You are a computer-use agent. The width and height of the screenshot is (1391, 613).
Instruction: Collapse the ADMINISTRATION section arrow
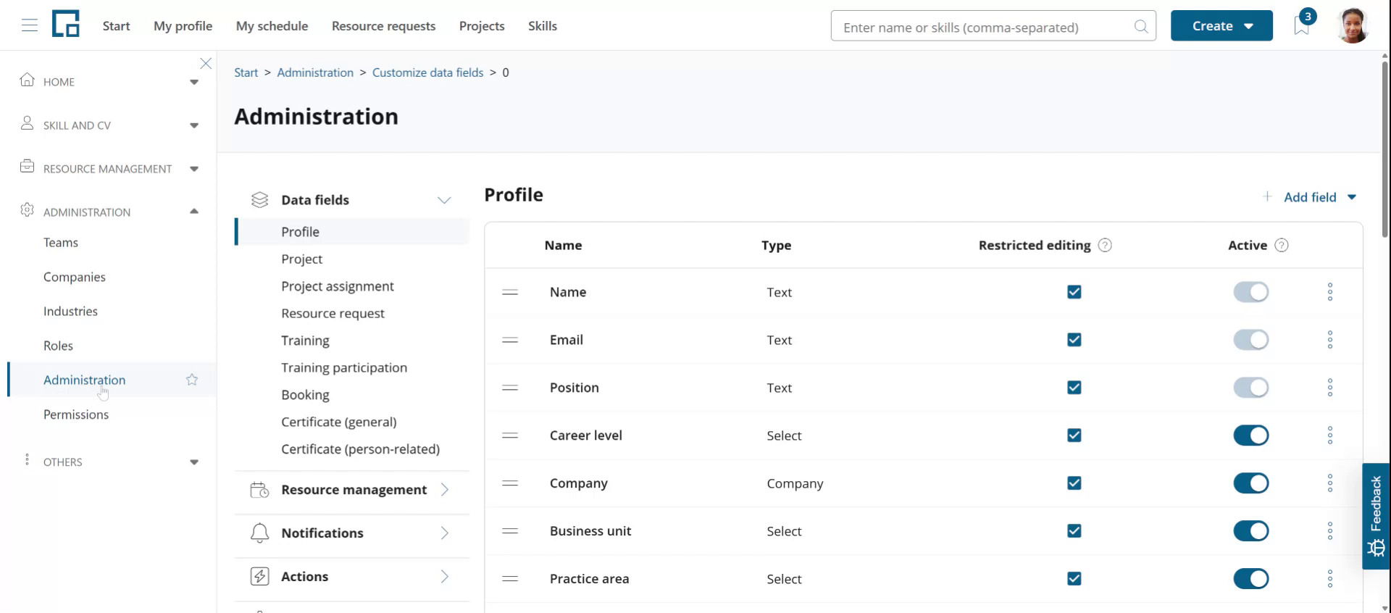point(194,212)
